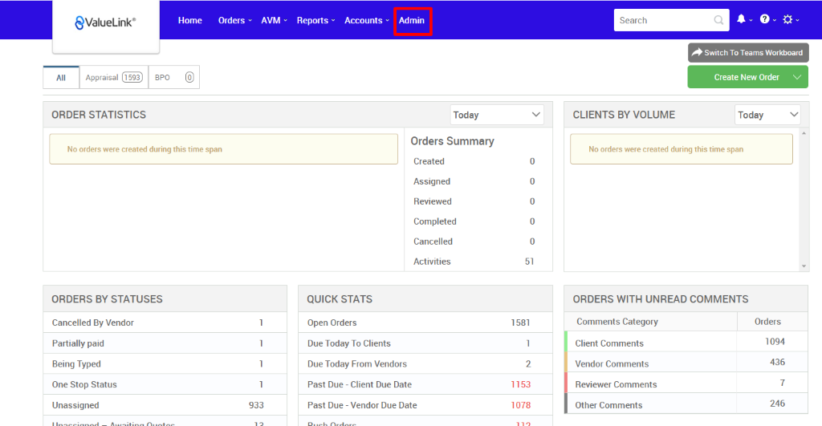Click Reviewed row in Orders Summary
Image resolution: width=822 pixels, height=426 pixels.
474,201
